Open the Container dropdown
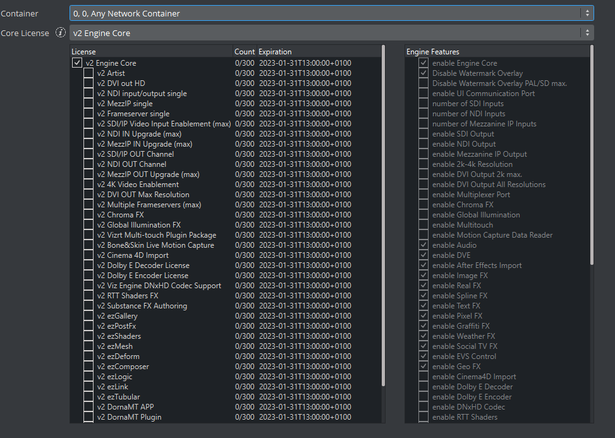 [331, 13]
